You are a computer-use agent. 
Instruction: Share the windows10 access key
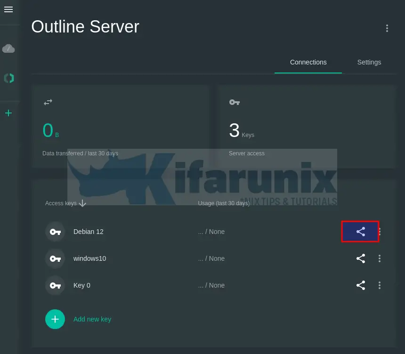(x=360, y=258)
